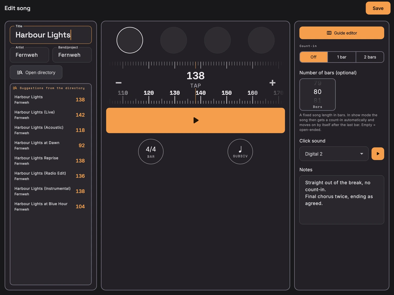Click 120 on the tempo scale
394x295 pixels.
click(149, 93)
